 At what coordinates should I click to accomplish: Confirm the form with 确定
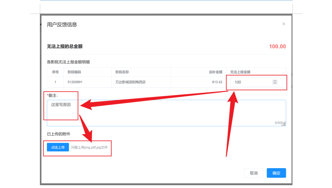click(x=276, y=173)
